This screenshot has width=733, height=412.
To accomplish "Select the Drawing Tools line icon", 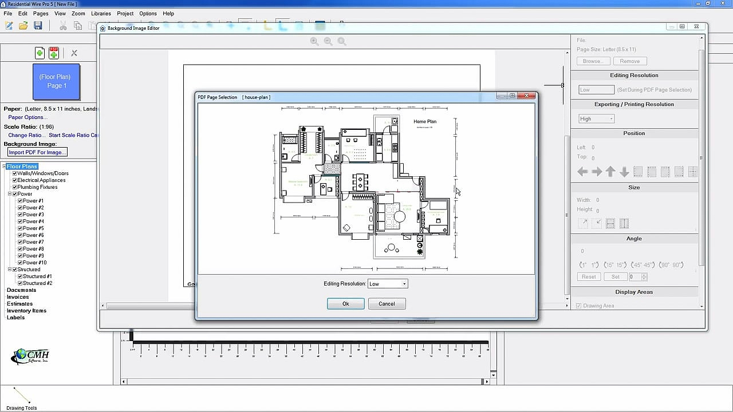I will (x=22, y=395).
